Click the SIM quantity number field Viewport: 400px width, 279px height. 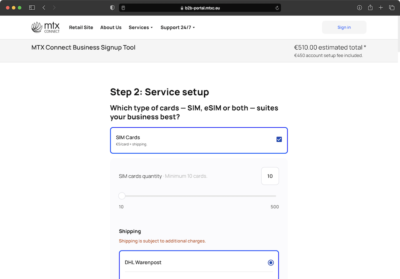point(270,176)
